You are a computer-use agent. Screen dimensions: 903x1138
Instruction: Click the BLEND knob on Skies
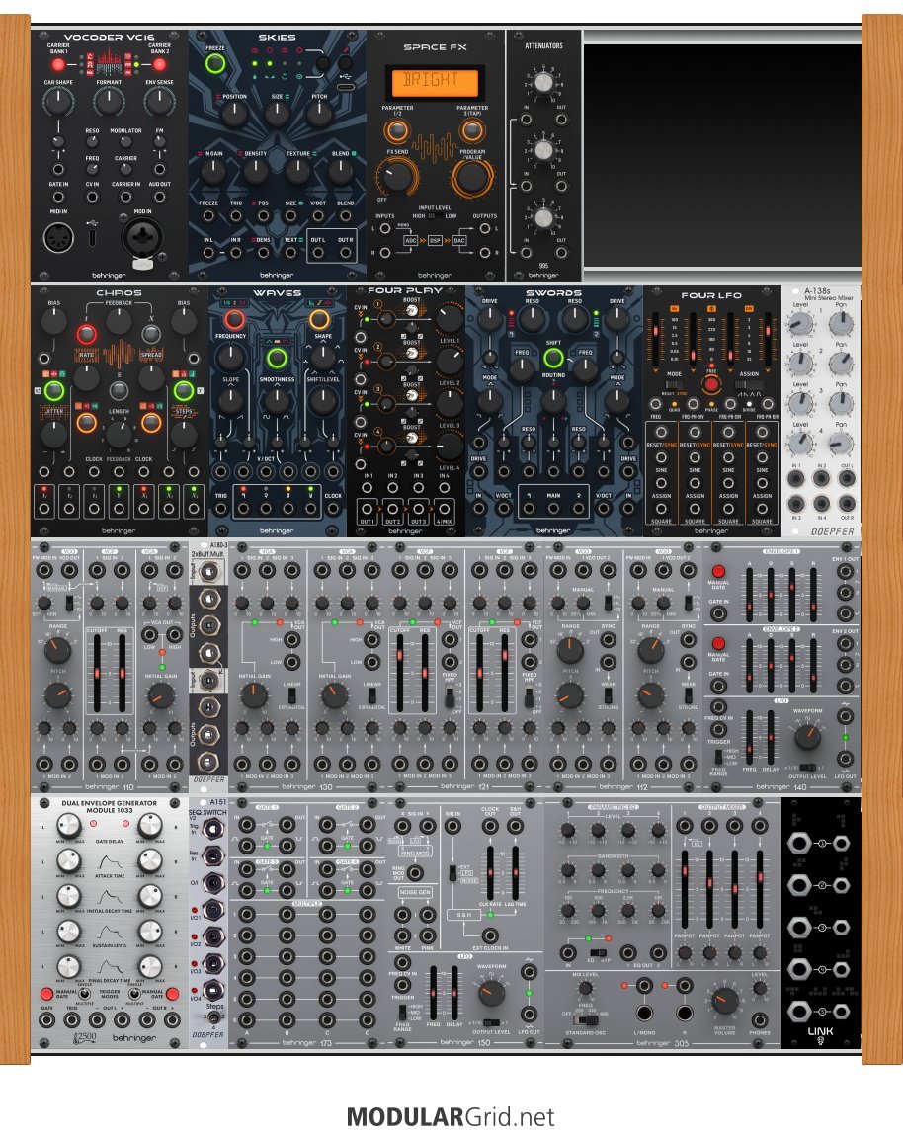pyautogui.click(x=340, y=171)
